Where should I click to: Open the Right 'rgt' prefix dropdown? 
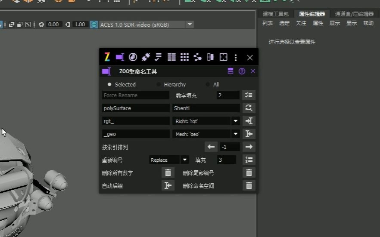click(x=236, y=121)
